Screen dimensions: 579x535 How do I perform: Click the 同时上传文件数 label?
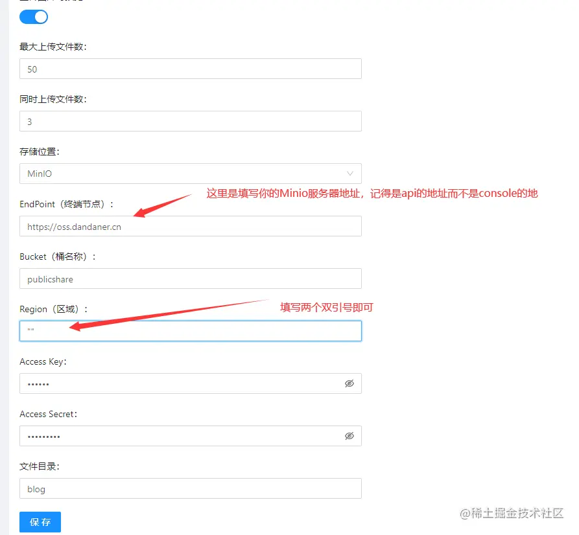pyautogui.click(x=53, y=99)
